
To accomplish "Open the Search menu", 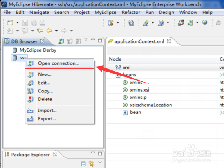I will click(x=62, y=12).
